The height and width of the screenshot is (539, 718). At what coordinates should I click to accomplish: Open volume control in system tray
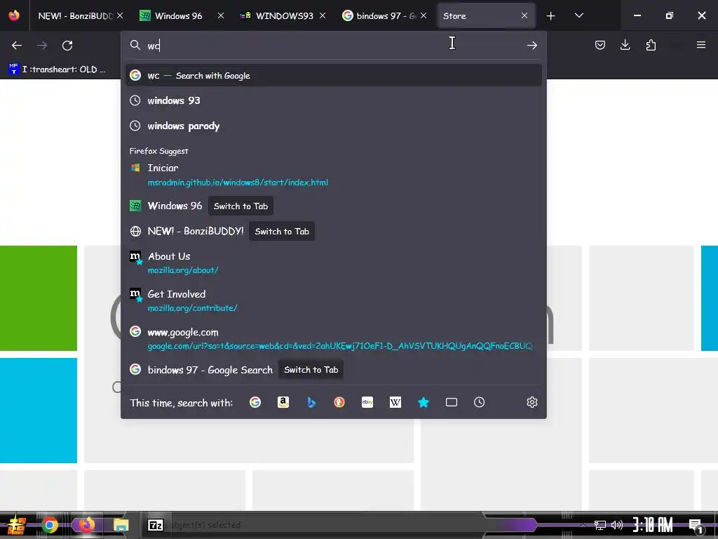pos(617,525)
